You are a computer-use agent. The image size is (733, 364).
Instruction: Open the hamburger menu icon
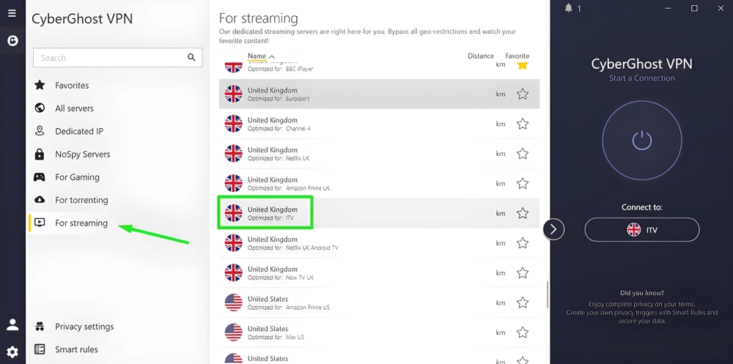12,13
